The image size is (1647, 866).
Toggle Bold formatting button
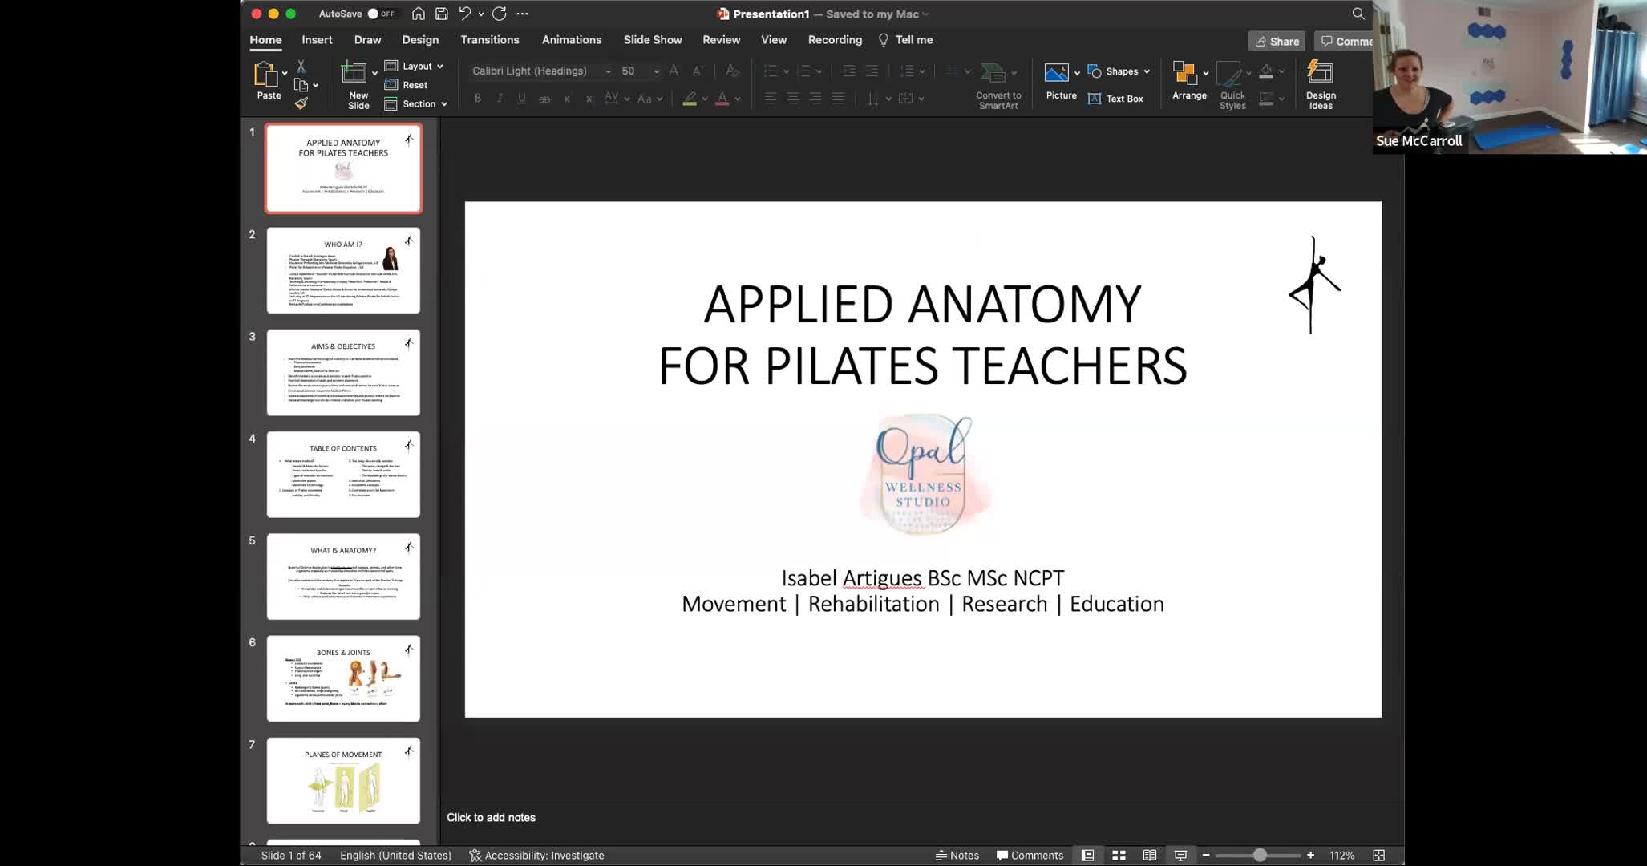point(477,99)
